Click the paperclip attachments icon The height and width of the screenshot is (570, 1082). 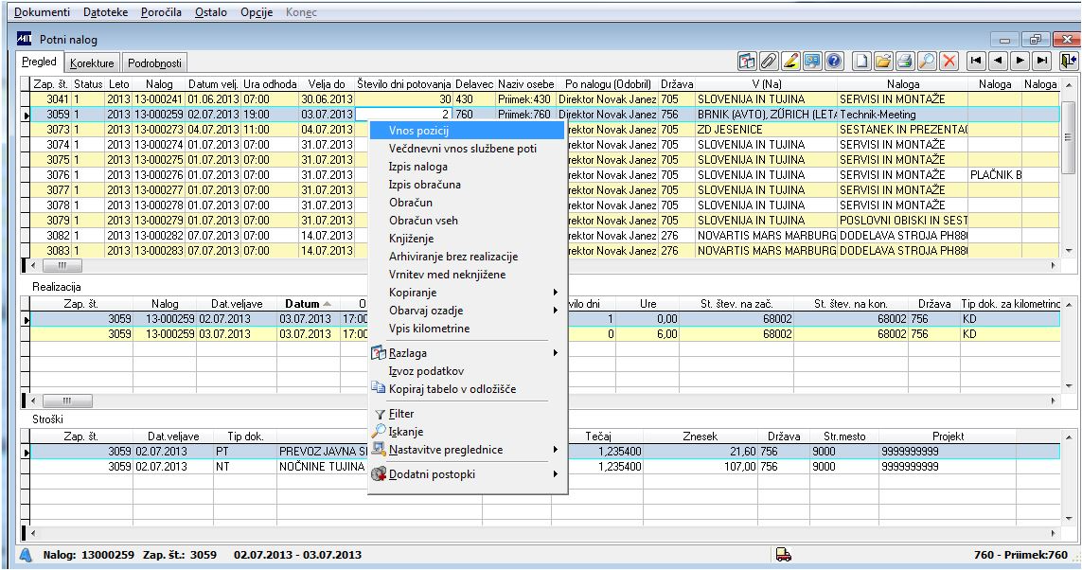pyautogui.click(x=770, y=62)
